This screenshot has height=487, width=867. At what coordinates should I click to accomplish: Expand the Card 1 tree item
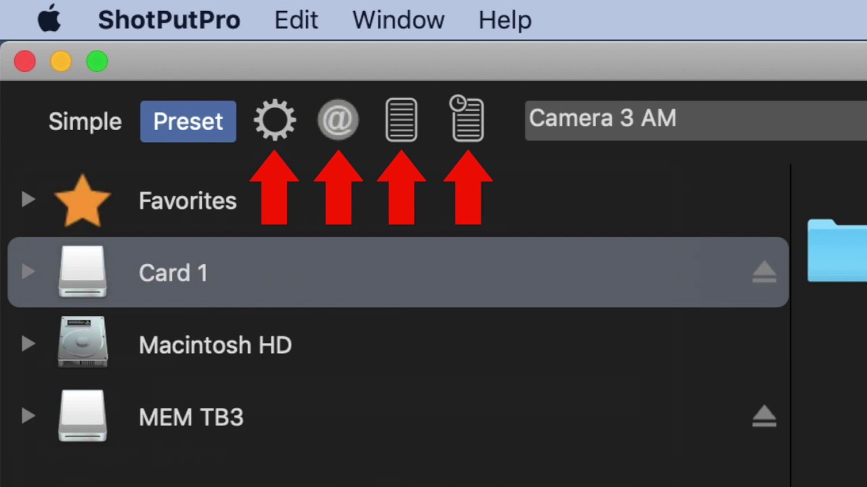28,272
